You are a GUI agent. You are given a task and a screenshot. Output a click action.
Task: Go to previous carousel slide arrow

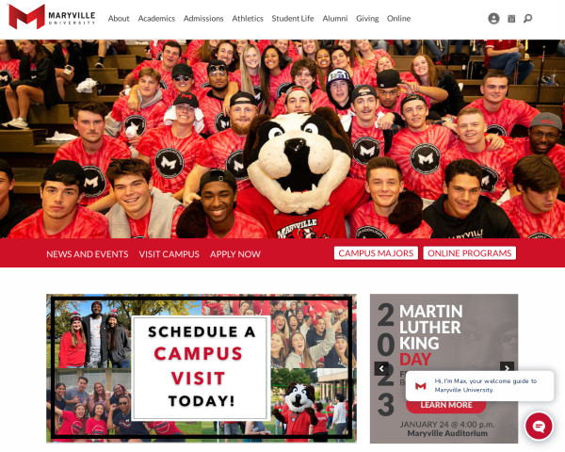pos(381,368)
